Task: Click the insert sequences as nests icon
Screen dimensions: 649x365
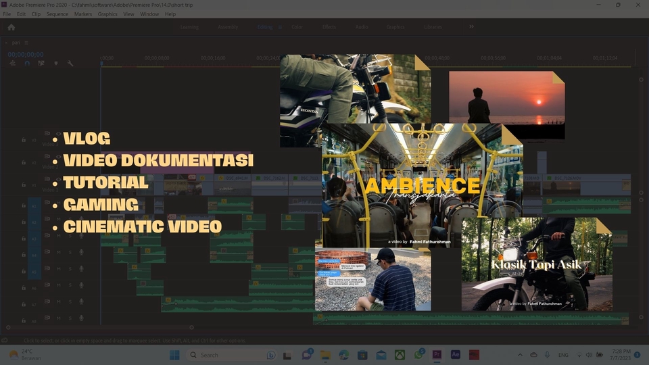Action: pyautogui.click(x=12, y=64)
